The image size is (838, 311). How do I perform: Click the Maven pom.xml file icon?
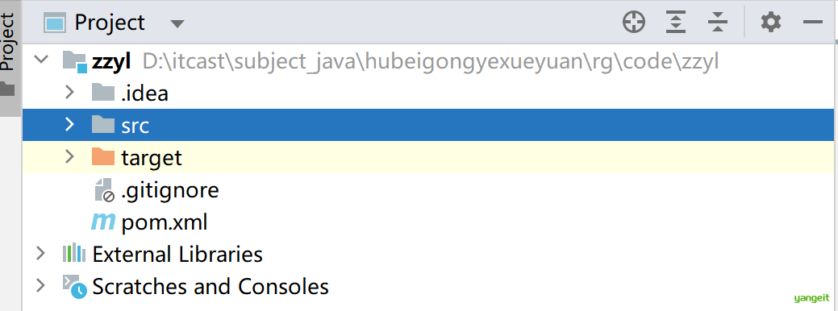tap(102, 222)
